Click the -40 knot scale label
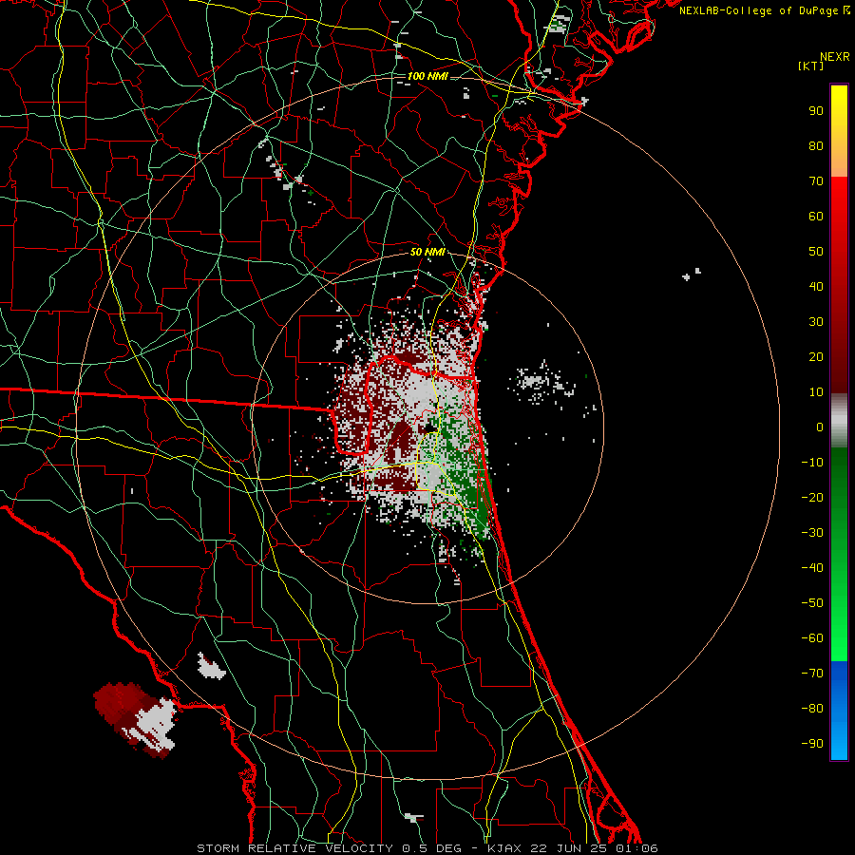The width and height of the screenshot is (855, 855). click(x=812, y=568)
